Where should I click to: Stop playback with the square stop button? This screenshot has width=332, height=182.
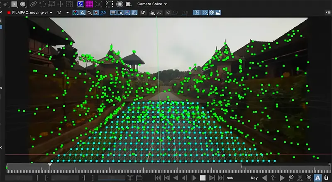(x=203, y=178)
